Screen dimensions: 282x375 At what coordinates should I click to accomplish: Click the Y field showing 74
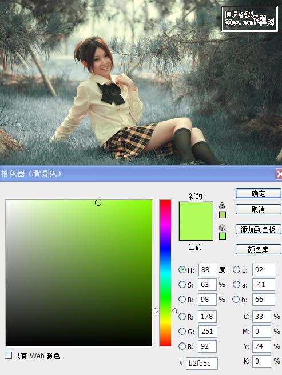(261, 346)
